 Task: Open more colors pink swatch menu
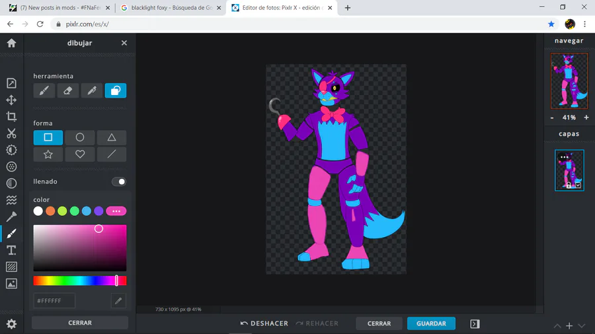coord(116,211)
